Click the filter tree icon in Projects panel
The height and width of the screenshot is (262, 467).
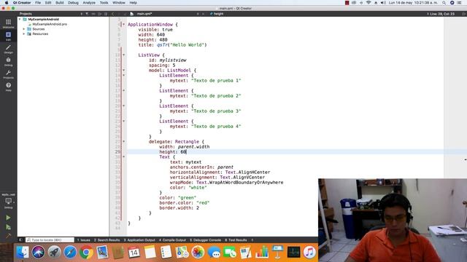(87, 14)
